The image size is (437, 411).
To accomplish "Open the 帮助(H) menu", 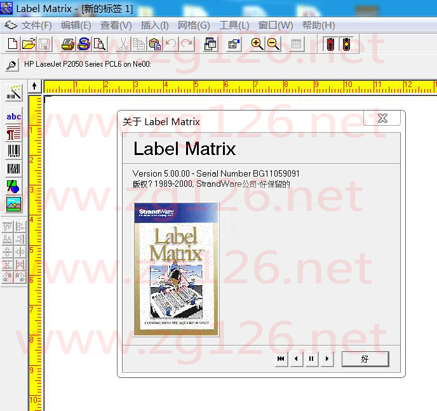I will coord(319,25).
